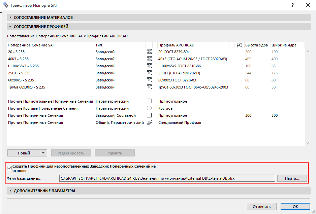
Task: Sort by Поперечное Сечение SAF column header
Action: (51, 45)
